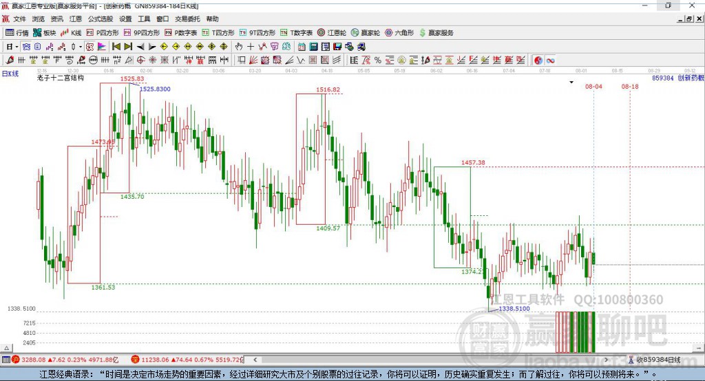
Task: Open the 江恩轮 Gann wheel
Action: click(x=332, y=33)
